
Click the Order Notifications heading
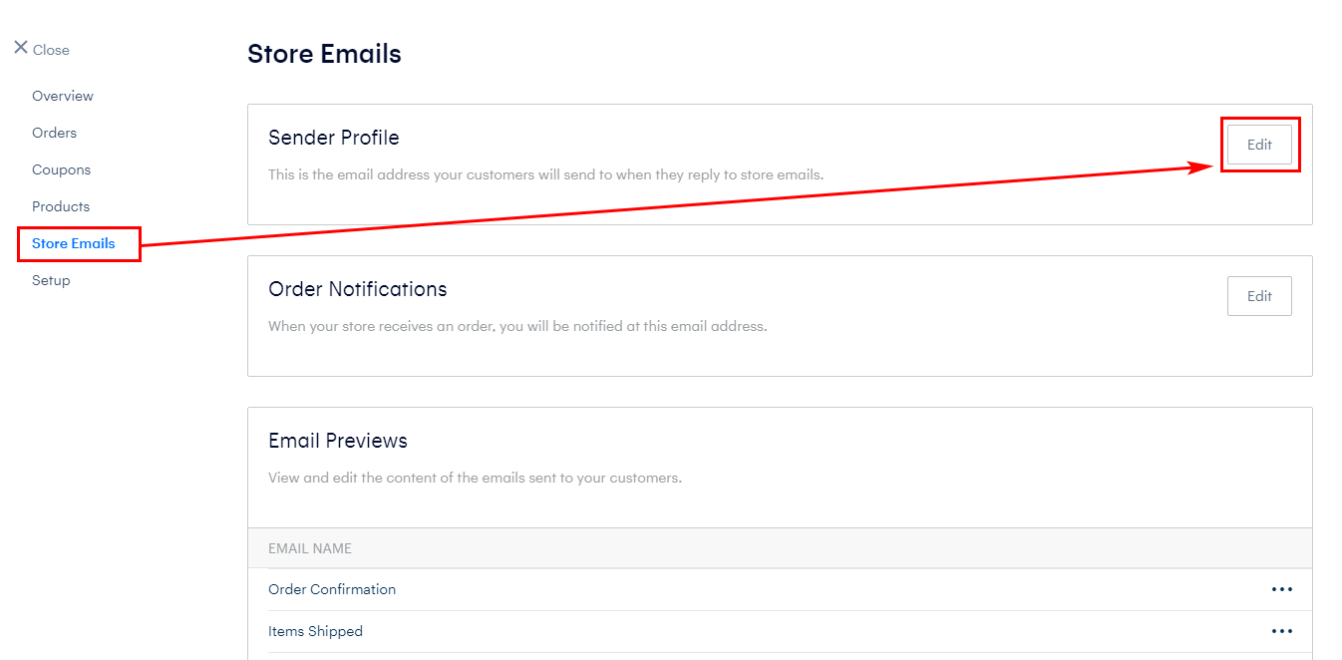[357, 289]
